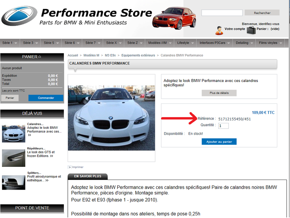Click the price 109,00 € TTC
The image size is (290, 218).
(x=263, y=112)
